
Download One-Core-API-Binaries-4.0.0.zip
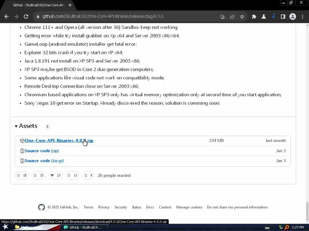coord(59,141)
